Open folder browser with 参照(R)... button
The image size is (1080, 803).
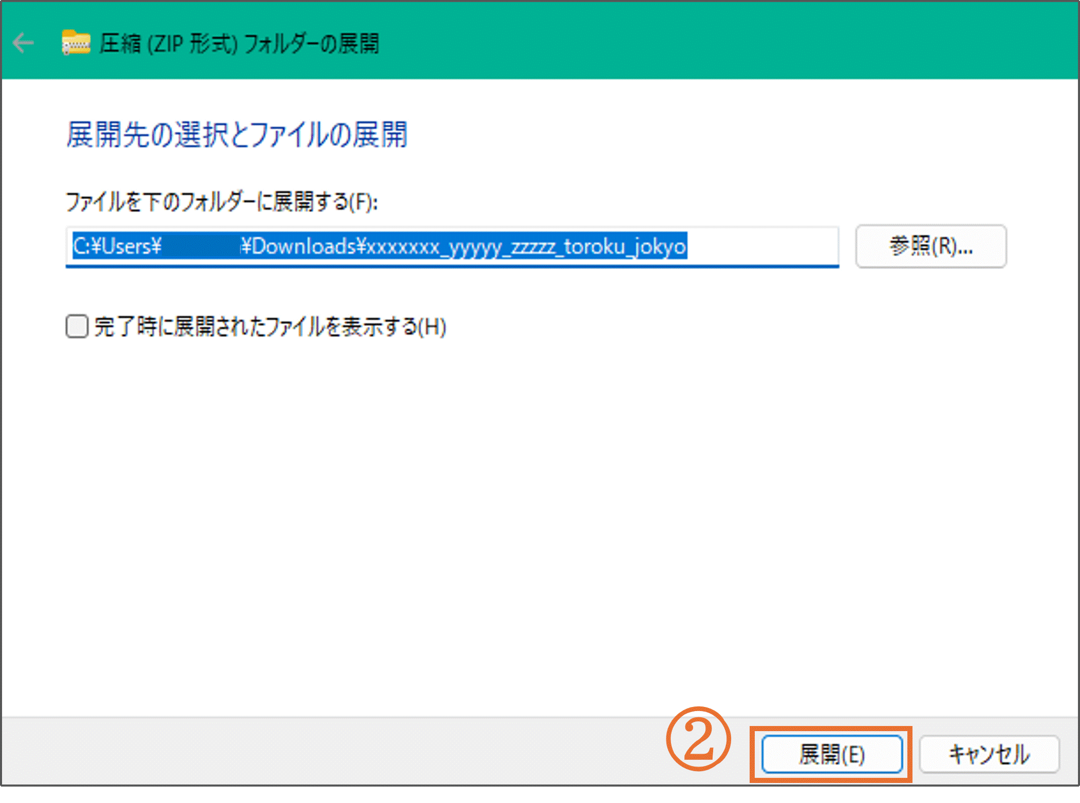pos(930,246)
